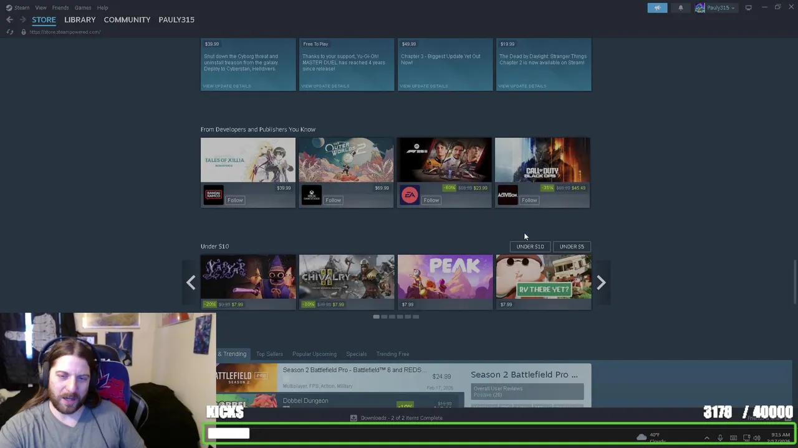
Task: Switch to the Top Sellers tab
Action: pos(269,354)
